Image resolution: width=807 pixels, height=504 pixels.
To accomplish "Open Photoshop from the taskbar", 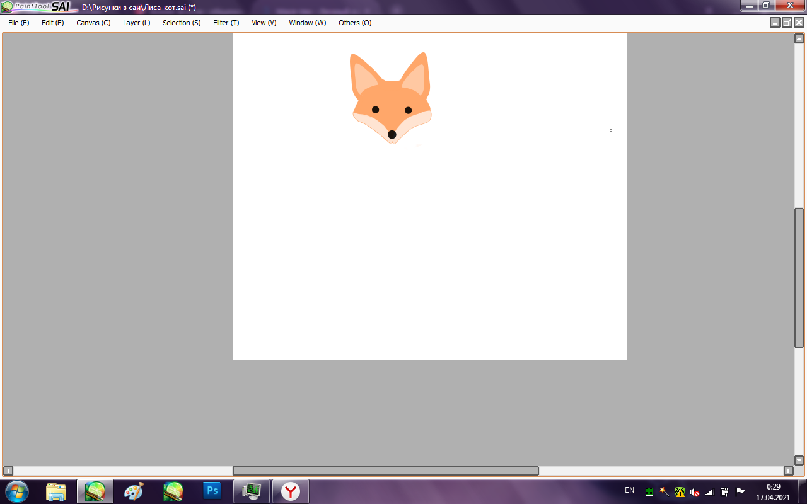I will point(212,491).
